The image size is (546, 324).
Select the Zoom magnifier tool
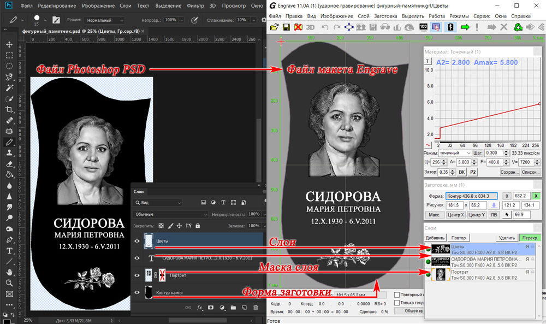tap(9, 283)
